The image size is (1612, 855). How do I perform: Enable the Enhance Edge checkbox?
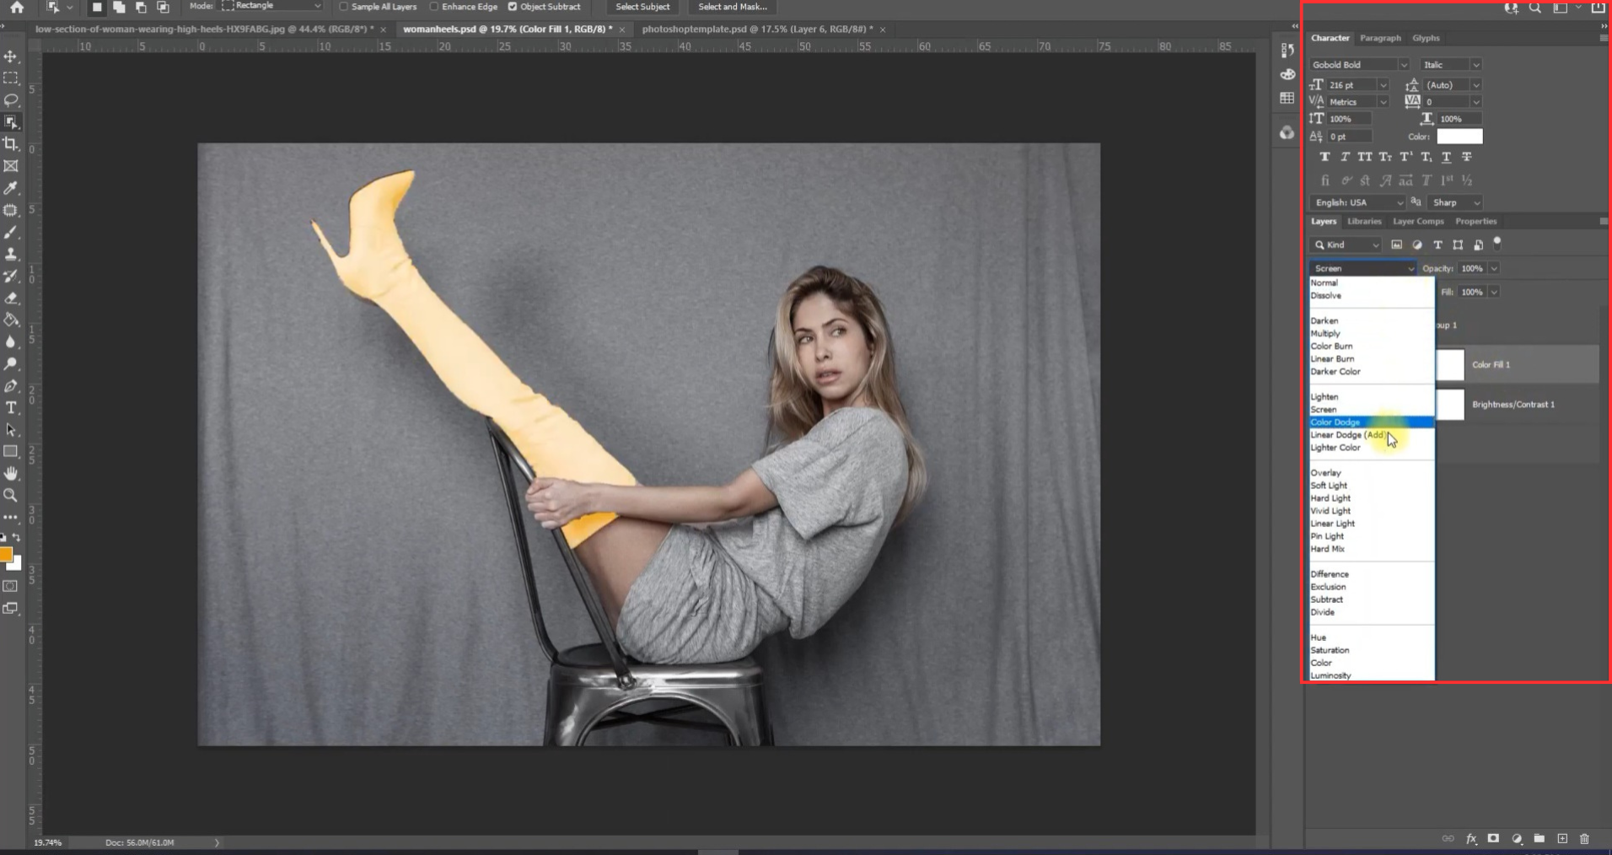click(x=434, y=7)
